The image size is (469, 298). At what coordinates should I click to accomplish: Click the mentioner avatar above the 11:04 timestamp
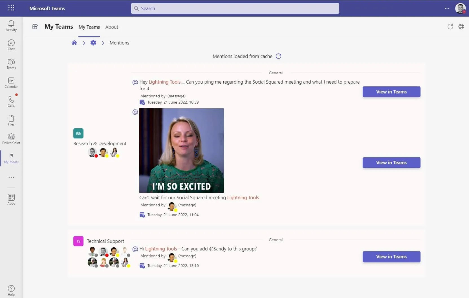pyautogui.click(x=172, y=206)
